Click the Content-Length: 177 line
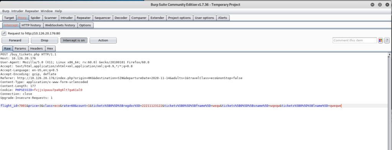Image resolution: width=392 pixels, height=150 pixels. (x=18, y=86)
